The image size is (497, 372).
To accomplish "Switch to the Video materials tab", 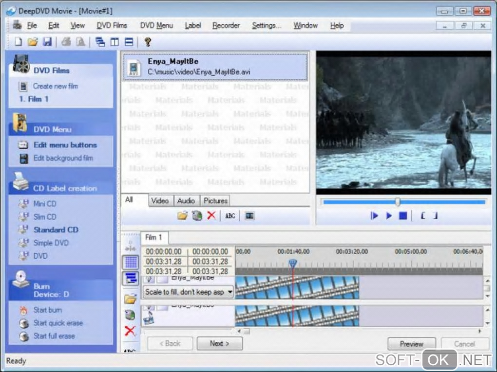I will pos(160,200).
